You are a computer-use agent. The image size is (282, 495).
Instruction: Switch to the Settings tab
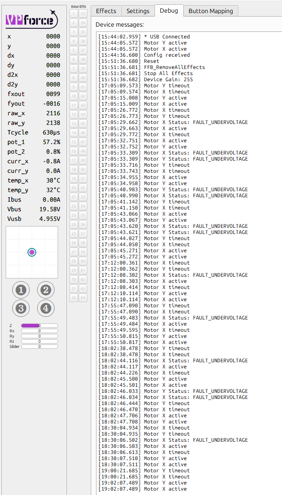coord(138,11)
